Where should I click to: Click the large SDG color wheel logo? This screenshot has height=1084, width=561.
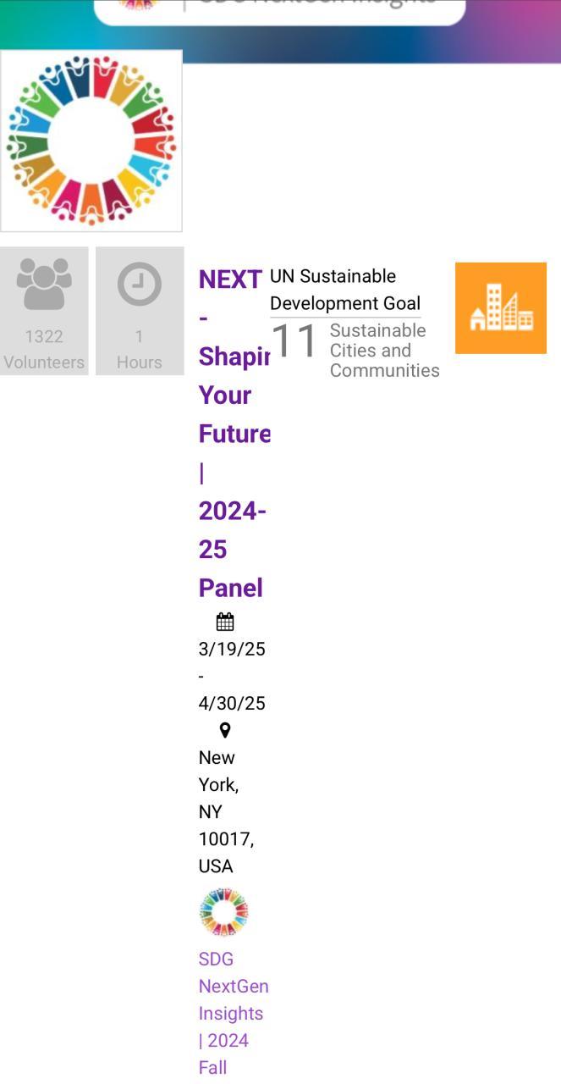[x=91, y=141]
